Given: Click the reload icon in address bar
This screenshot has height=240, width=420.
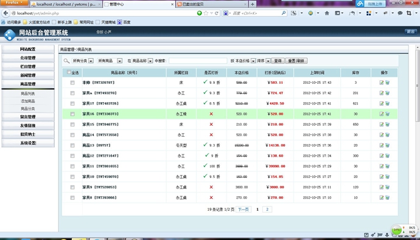Looking at the screenshot, I should pos(217,13).
